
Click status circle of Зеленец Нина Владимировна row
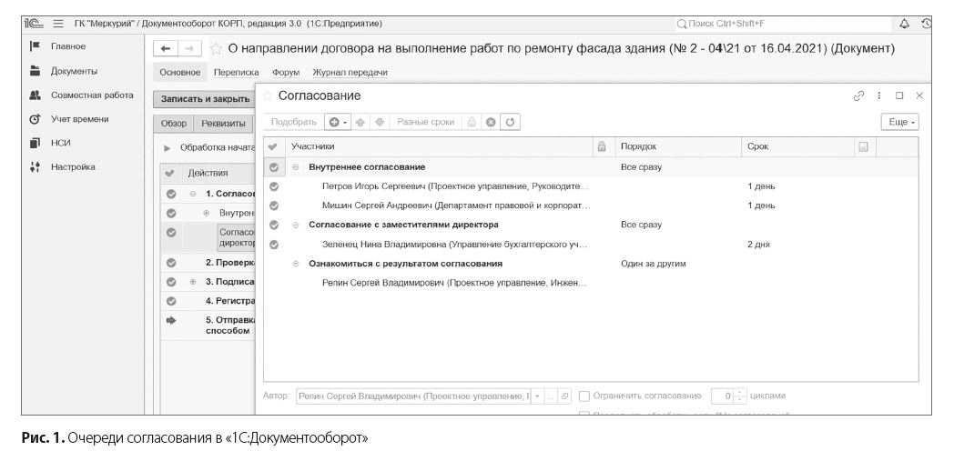[x=274, y=245]
